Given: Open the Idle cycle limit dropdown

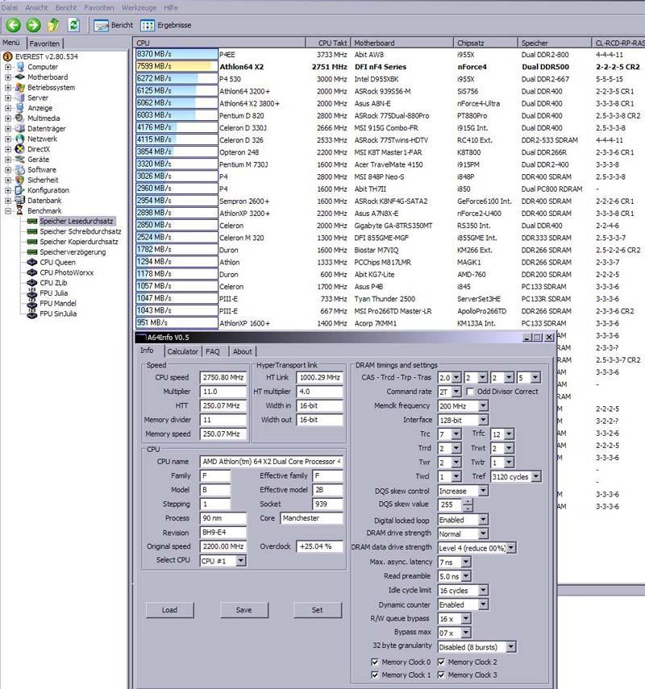Looking at the screenshot, I should (x=483, y=590).
